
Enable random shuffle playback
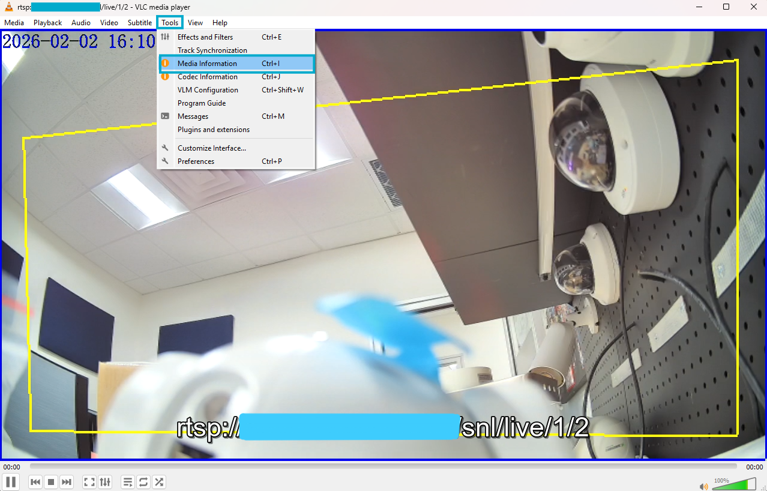tap(159, 481)
